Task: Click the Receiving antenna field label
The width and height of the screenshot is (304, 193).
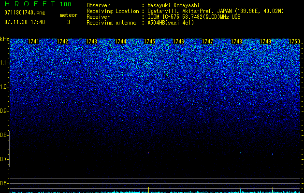Action: (111, 23)
